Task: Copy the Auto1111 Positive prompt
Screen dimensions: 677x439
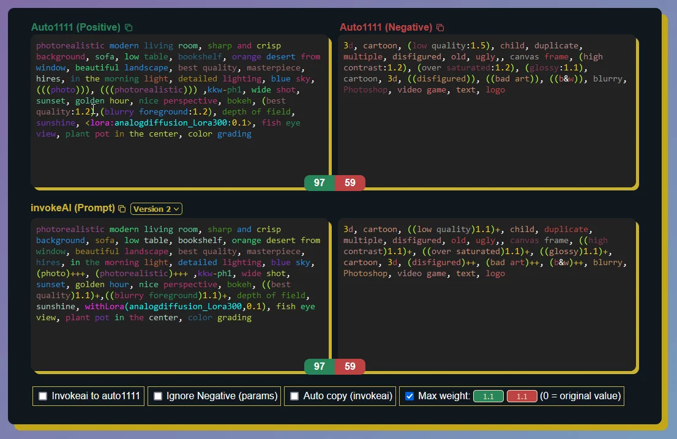Action: (x=128, y=28)
